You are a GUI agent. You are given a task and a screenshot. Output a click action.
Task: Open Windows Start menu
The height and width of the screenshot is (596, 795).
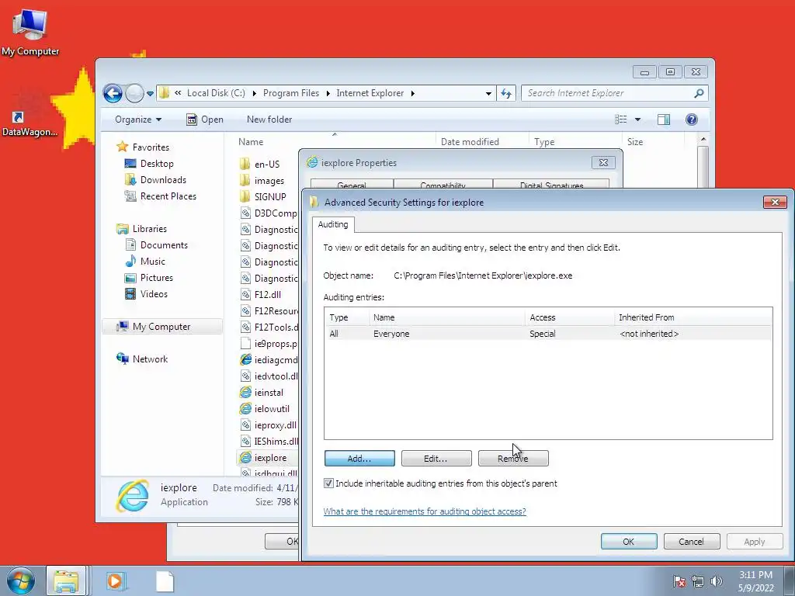pyautogui.click(x=20, y=580)
